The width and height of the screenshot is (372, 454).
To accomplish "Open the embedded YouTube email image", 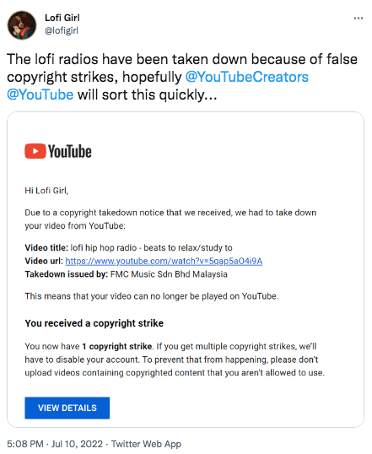I will tap(186, 269).
